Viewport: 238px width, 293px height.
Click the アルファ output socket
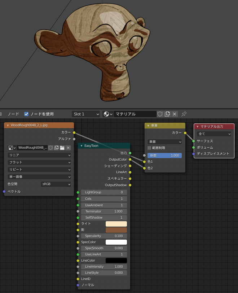(x=74, y=139)
